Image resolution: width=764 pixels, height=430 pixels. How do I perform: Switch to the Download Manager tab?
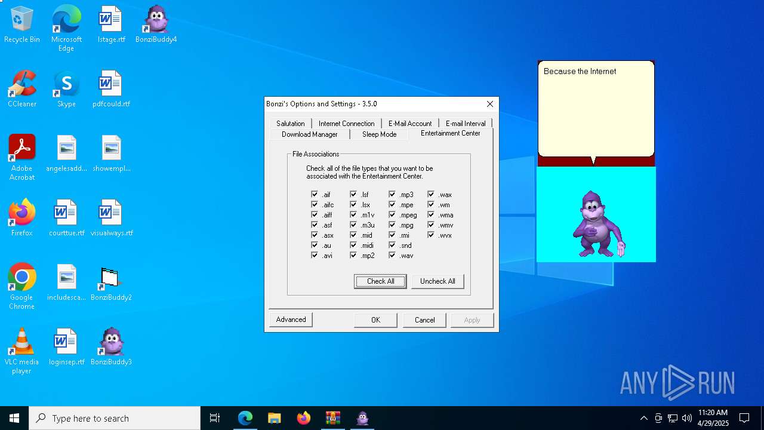click(310, 134)
